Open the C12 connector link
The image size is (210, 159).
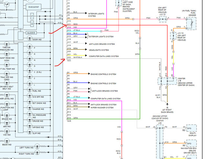tap(69, 121)
